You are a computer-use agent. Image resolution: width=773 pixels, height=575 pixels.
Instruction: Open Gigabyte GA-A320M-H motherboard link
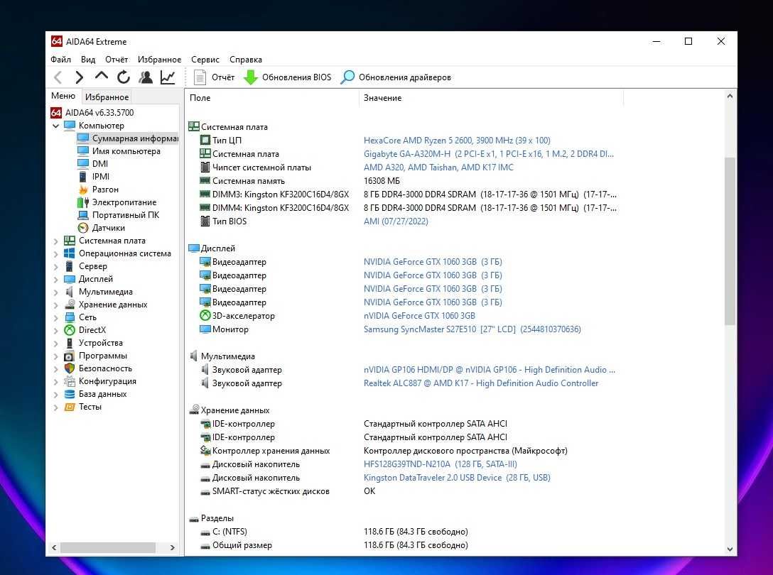tap(489, 154)
